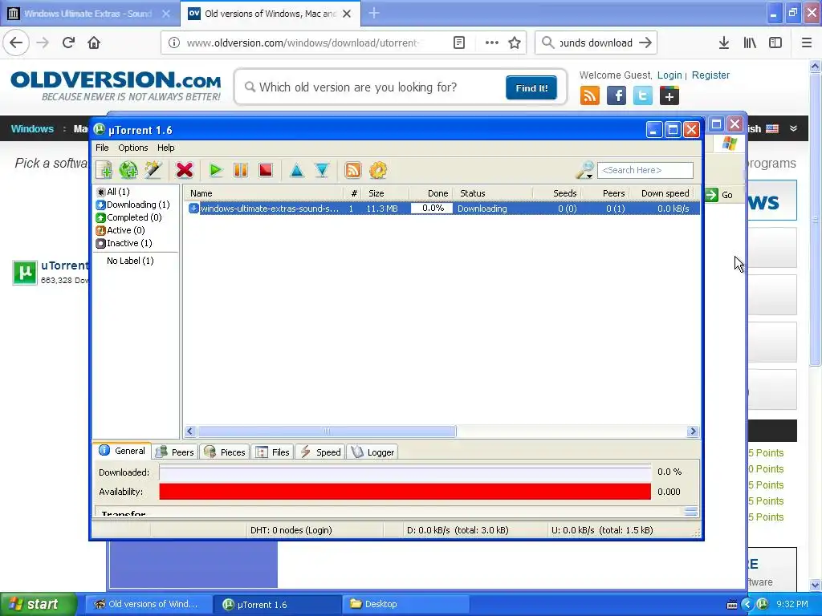Select the Active (0) category
Viewport: 822px width, 616px height.
pos(120,230)
